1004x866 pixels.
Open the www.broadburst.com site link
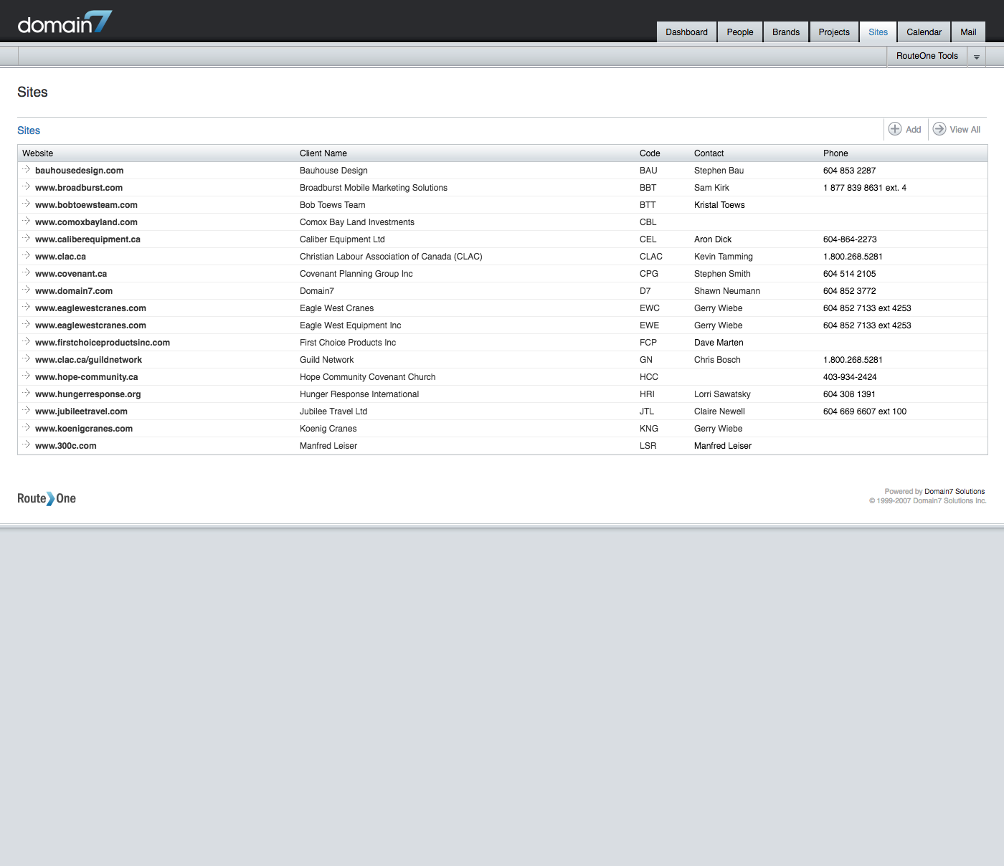pyautogui.click(x=79, y=188)
